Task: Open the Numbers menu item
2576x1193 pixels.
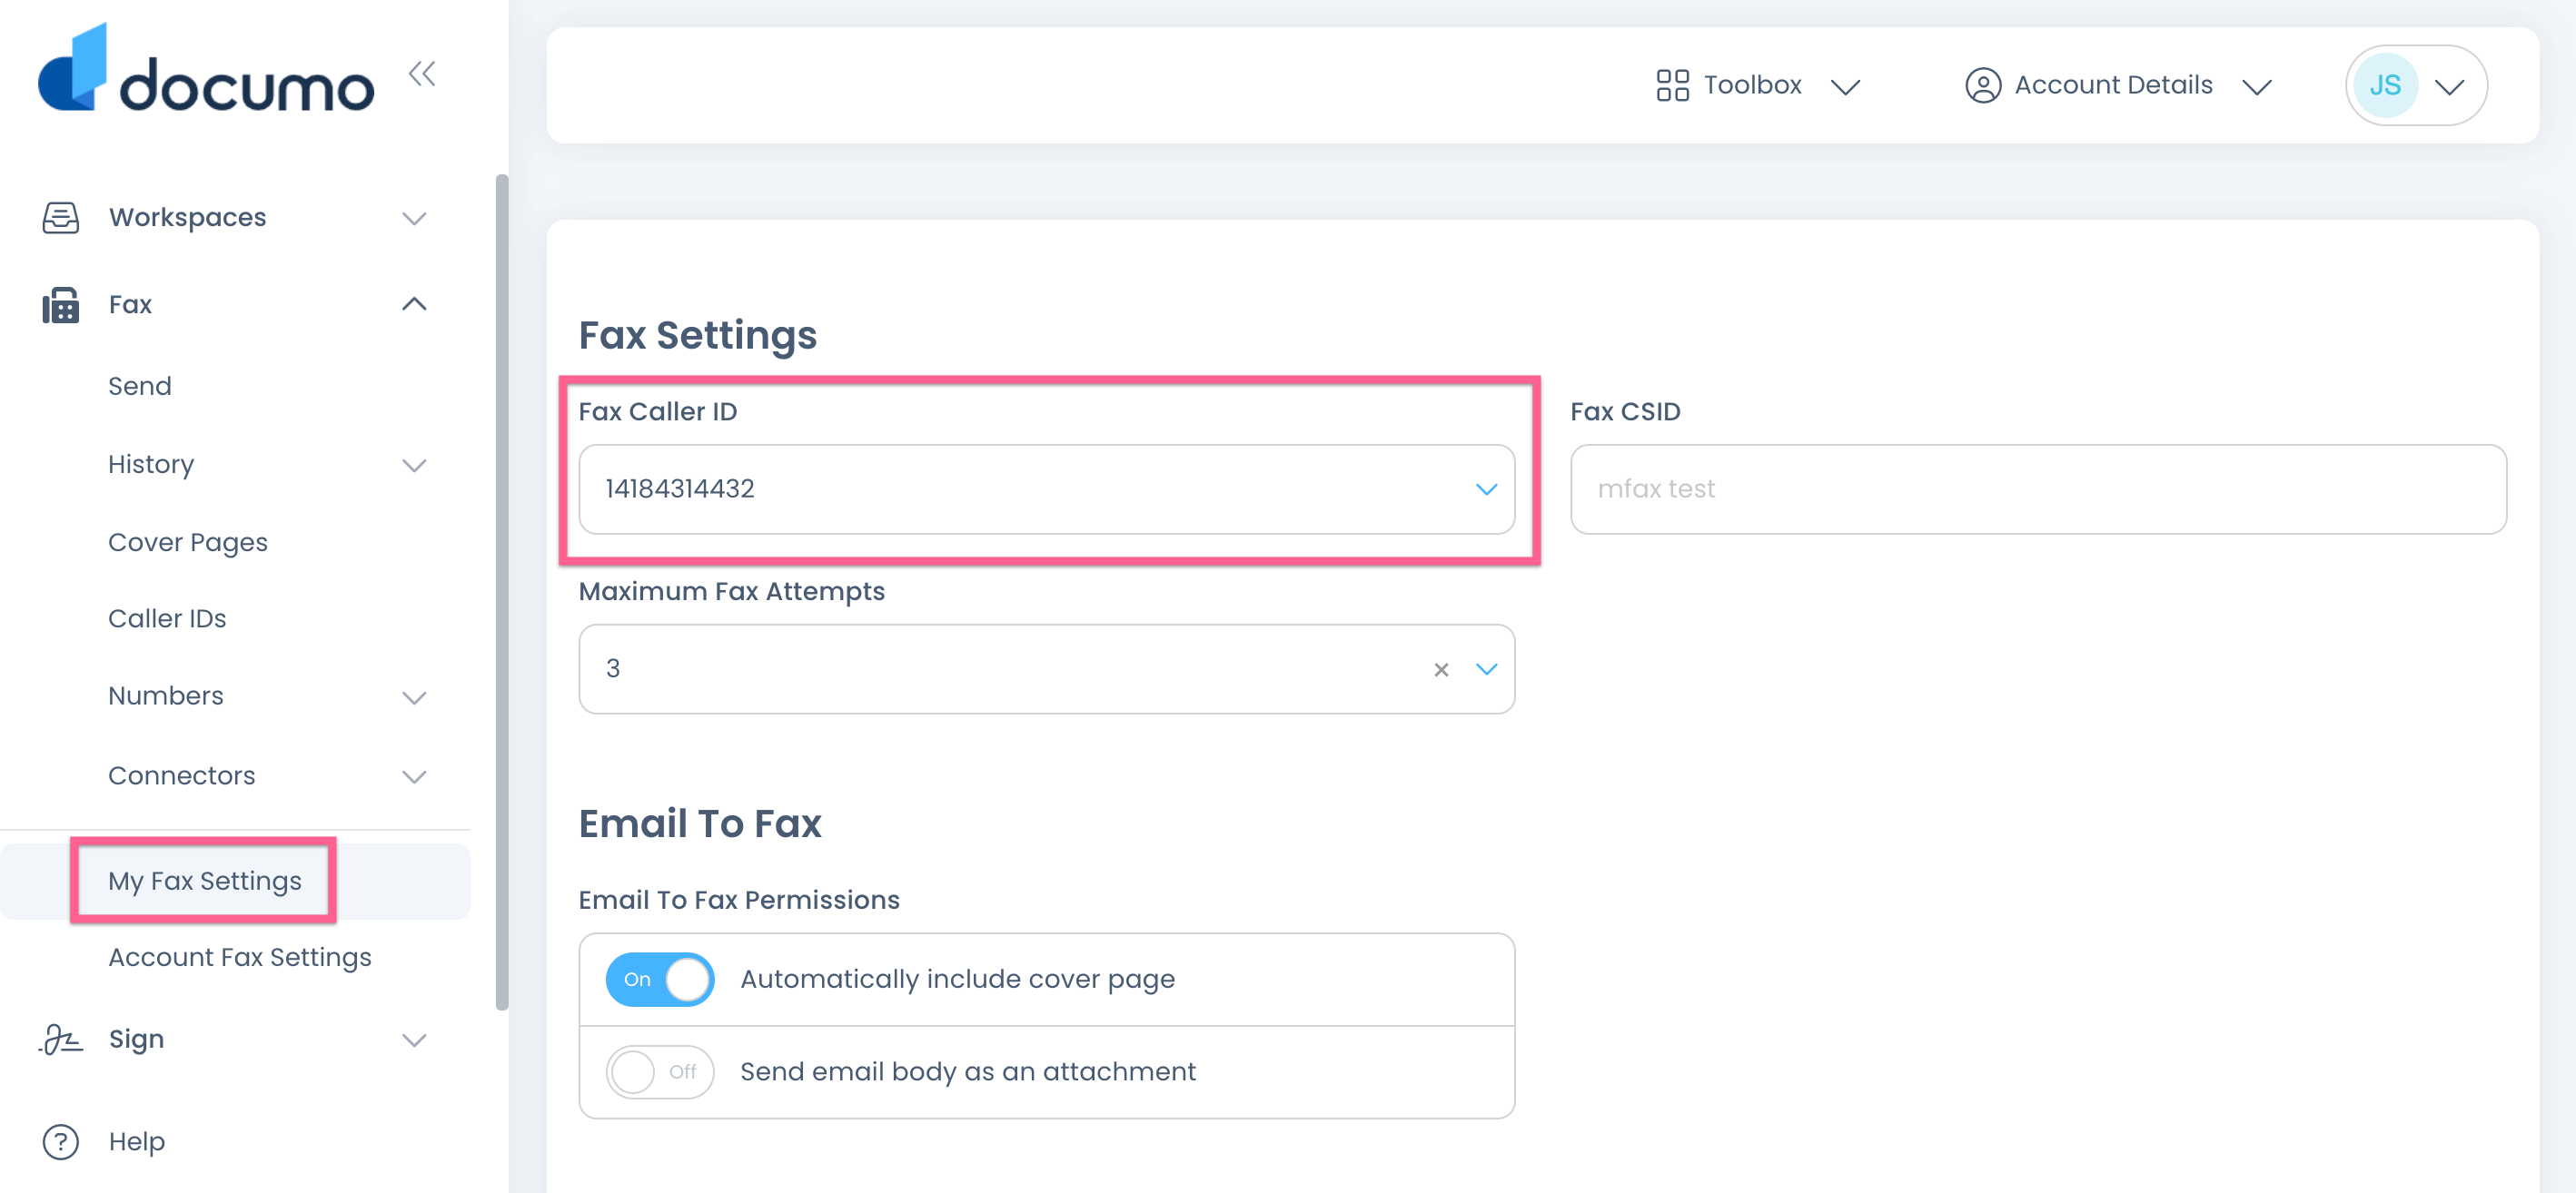Action: (x=166, y=695)
